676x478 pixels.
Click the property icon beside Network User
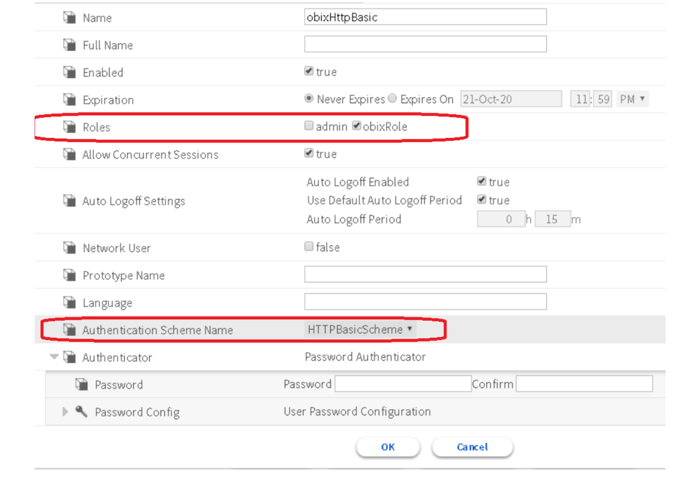coord(69,248)
